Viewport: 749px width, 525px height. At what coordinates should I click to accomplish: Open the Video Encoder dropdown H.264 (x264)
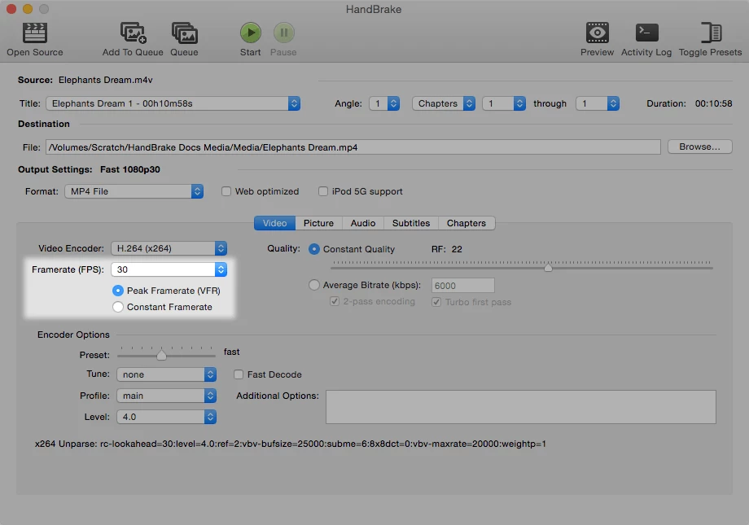[x=169, y=248]
